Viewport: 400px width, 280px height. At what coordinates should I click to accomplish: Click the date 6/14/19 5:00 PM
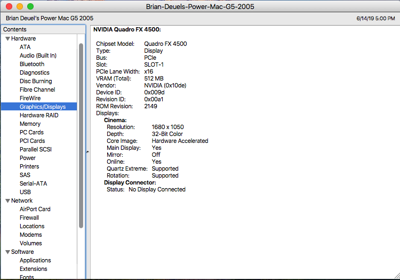(x=376, y=18)
